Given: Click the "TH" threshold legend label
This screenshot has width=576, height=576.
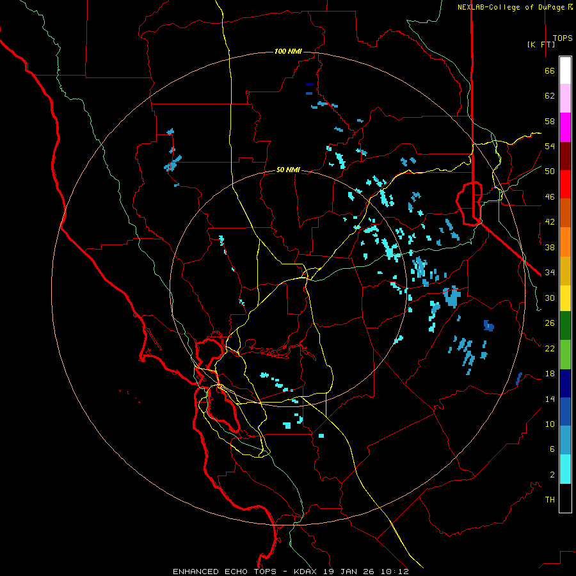Looking at the screenshot, I should [550, 500].
